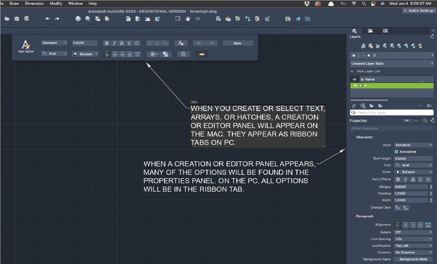Click the Save icon in the File group
Viewport: 437px width, 264px height.
coord(17,19)
